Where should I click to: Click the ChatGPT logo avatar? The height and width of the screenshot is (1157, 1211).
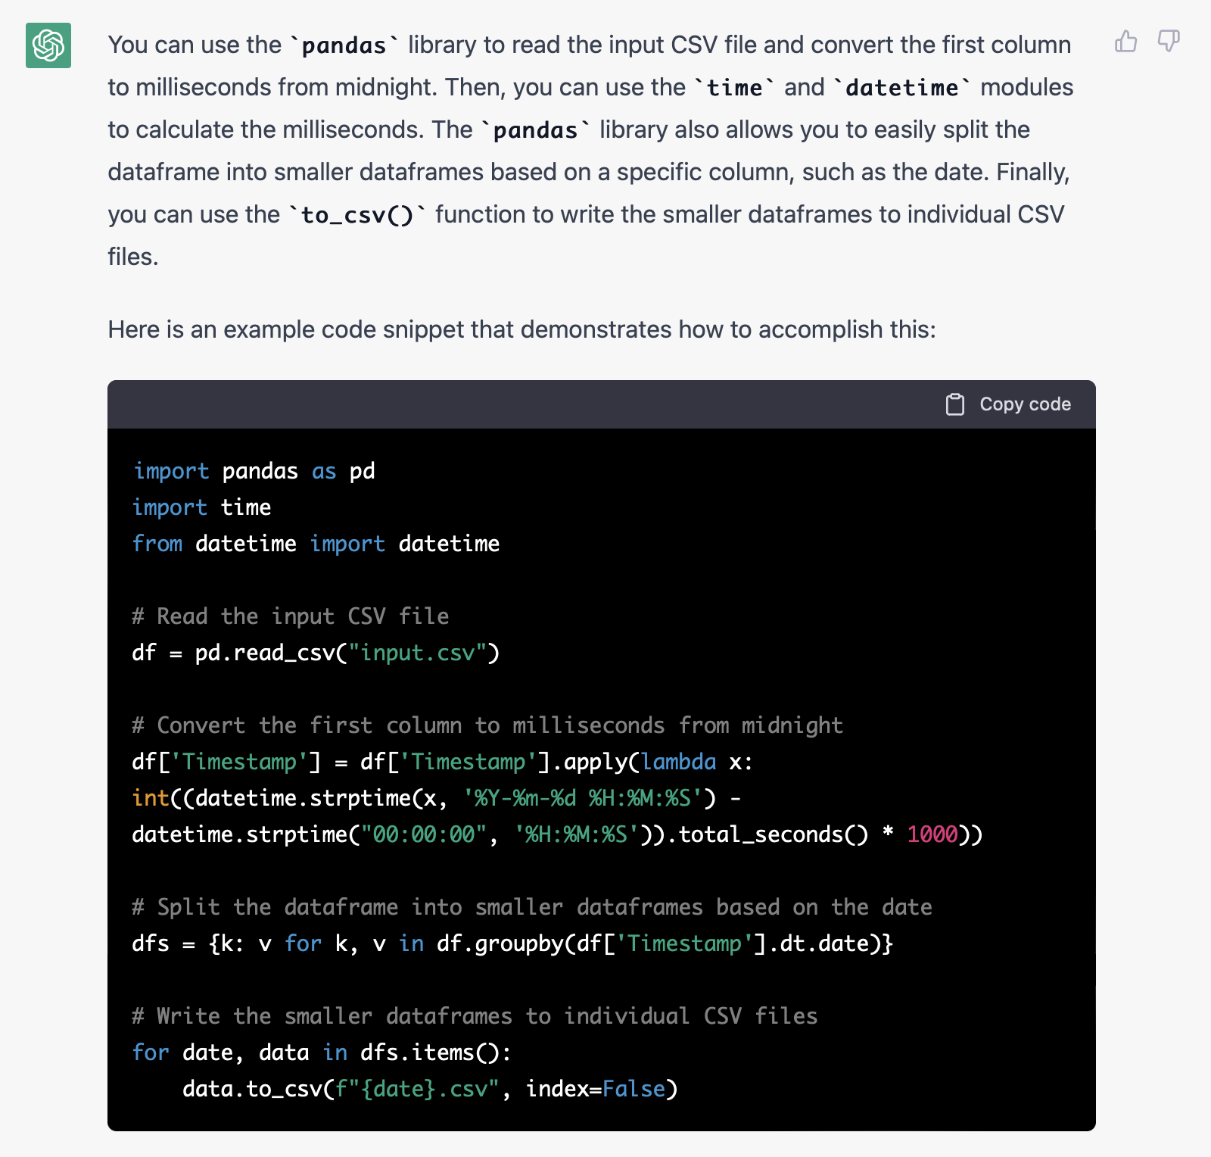pyautogui.click(x=48, y=45)
